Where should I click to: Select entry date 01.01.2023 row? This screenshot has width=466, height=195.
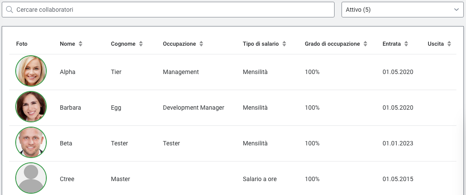[397, 143]
